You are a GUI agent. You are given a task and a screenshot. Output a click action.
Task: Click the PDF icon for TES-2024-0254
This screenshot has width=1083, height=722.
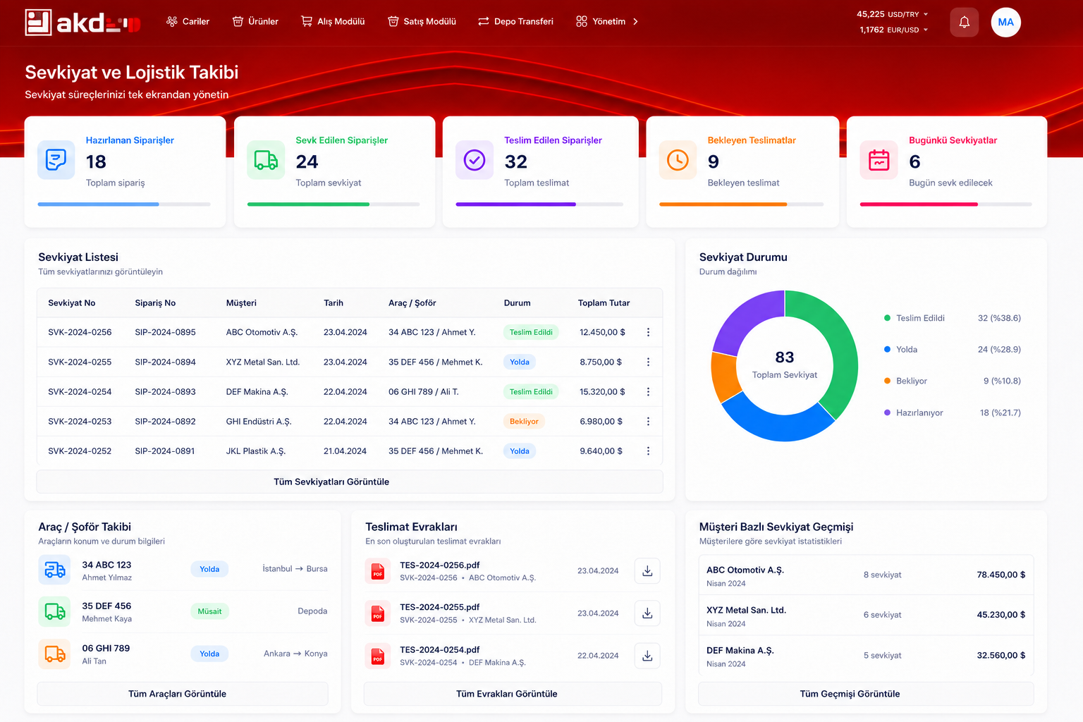click(x=378, y=656)
